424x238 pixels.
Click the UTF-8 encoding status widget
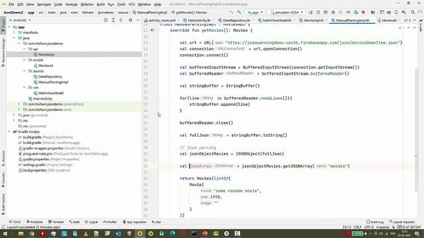(x=369, y=227)
